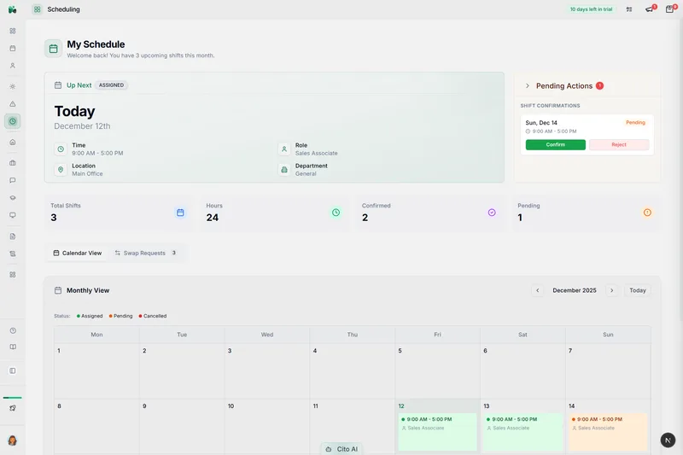Click the calendar icon beside Up Next
683x455 pixels.
coord(58,85)
